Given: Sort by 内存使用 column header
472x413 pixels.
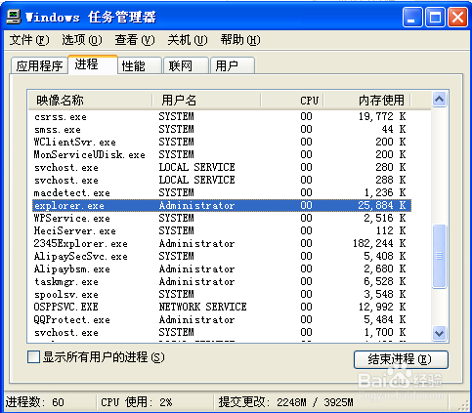Looking at the screenshot, I should click(x=367, y=100).
